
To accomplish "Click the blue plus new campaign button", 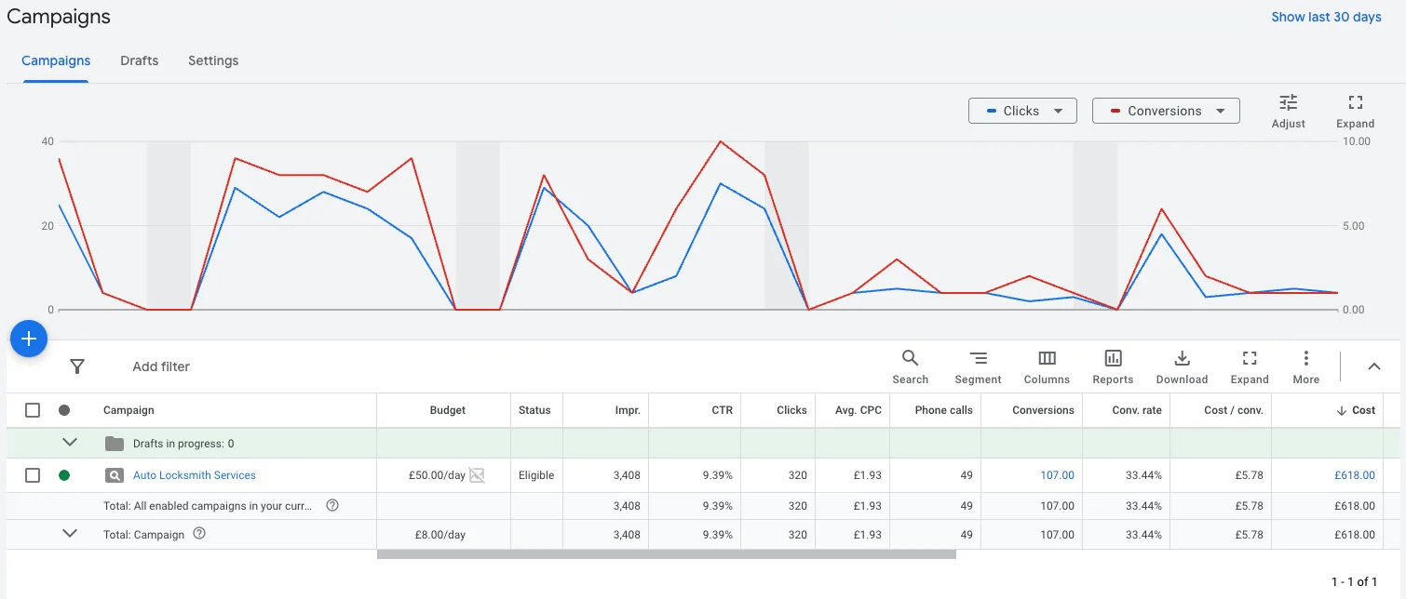I will pyautogui.click(x=29, y=339).
